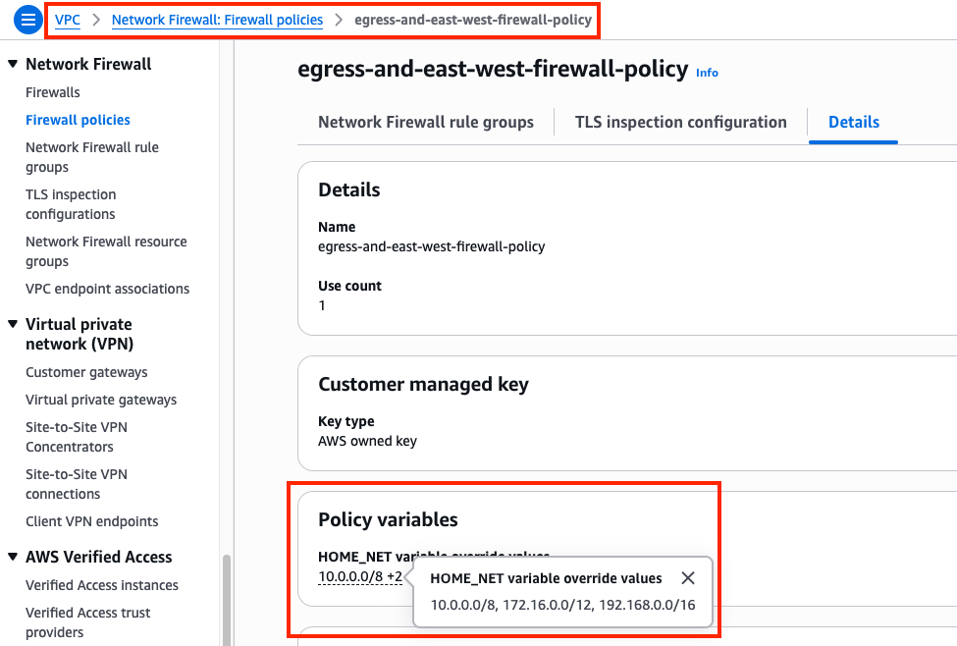This screenshot has width=957, height=646.
Task: Open the hamburger navigation menu icon
Action: [x=28, y=21]
